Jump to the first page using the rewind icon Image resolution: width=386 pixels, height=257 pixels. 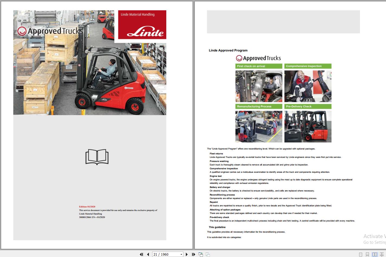(142, 254)
